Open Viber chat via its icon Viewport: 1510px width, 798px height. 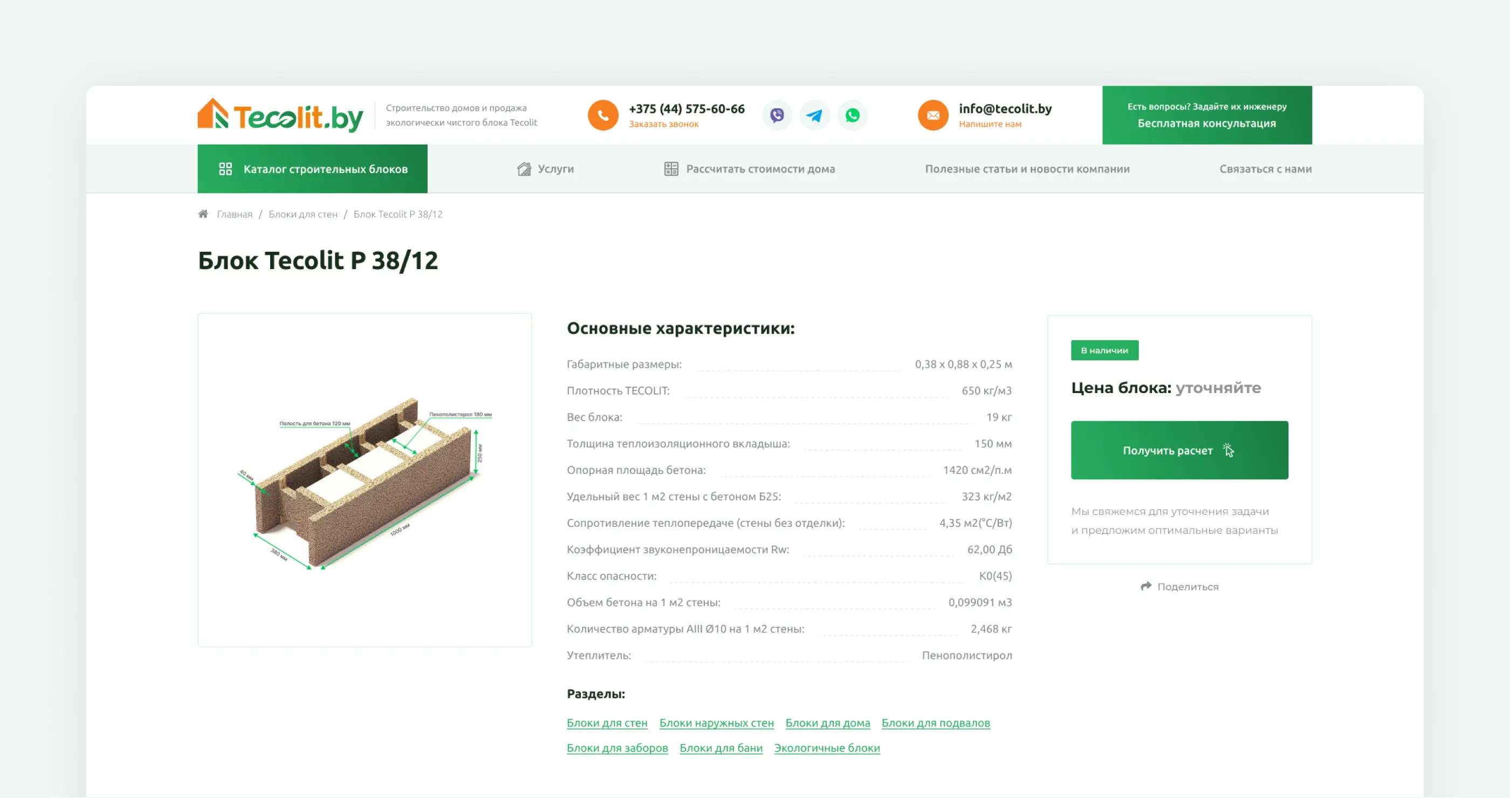point(777,115)
